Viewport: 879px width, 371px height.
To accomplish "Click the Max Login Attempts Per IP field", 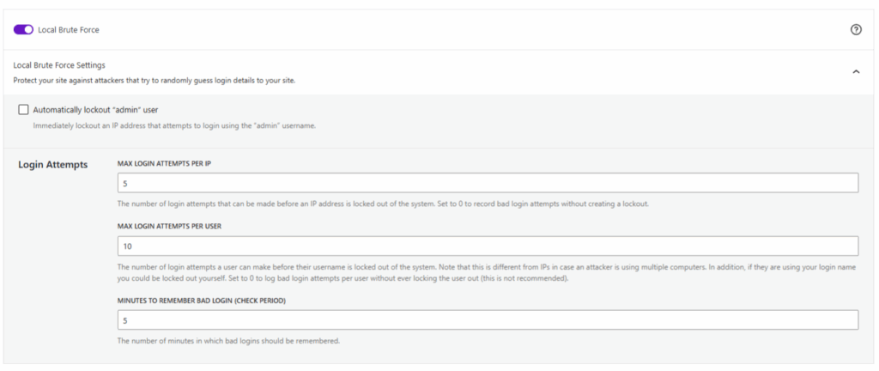I will tap(488, 183).
